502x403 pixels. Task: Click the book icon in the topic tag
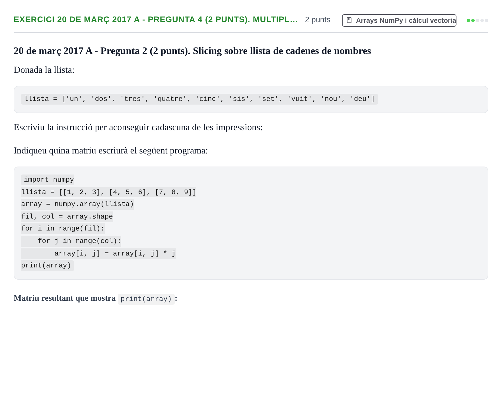pyautogui.click(x=349, y=20)
